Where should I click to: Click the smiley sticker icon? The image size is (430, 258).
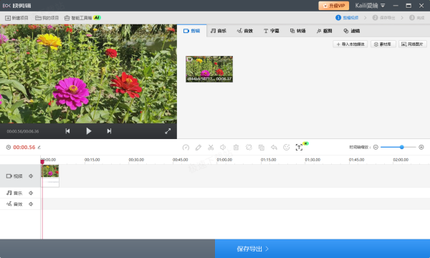tap(286, 148)
